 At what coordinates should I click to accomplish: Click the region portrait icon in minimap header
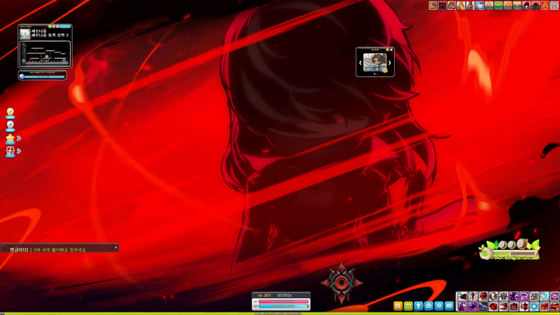click(25, 34)
